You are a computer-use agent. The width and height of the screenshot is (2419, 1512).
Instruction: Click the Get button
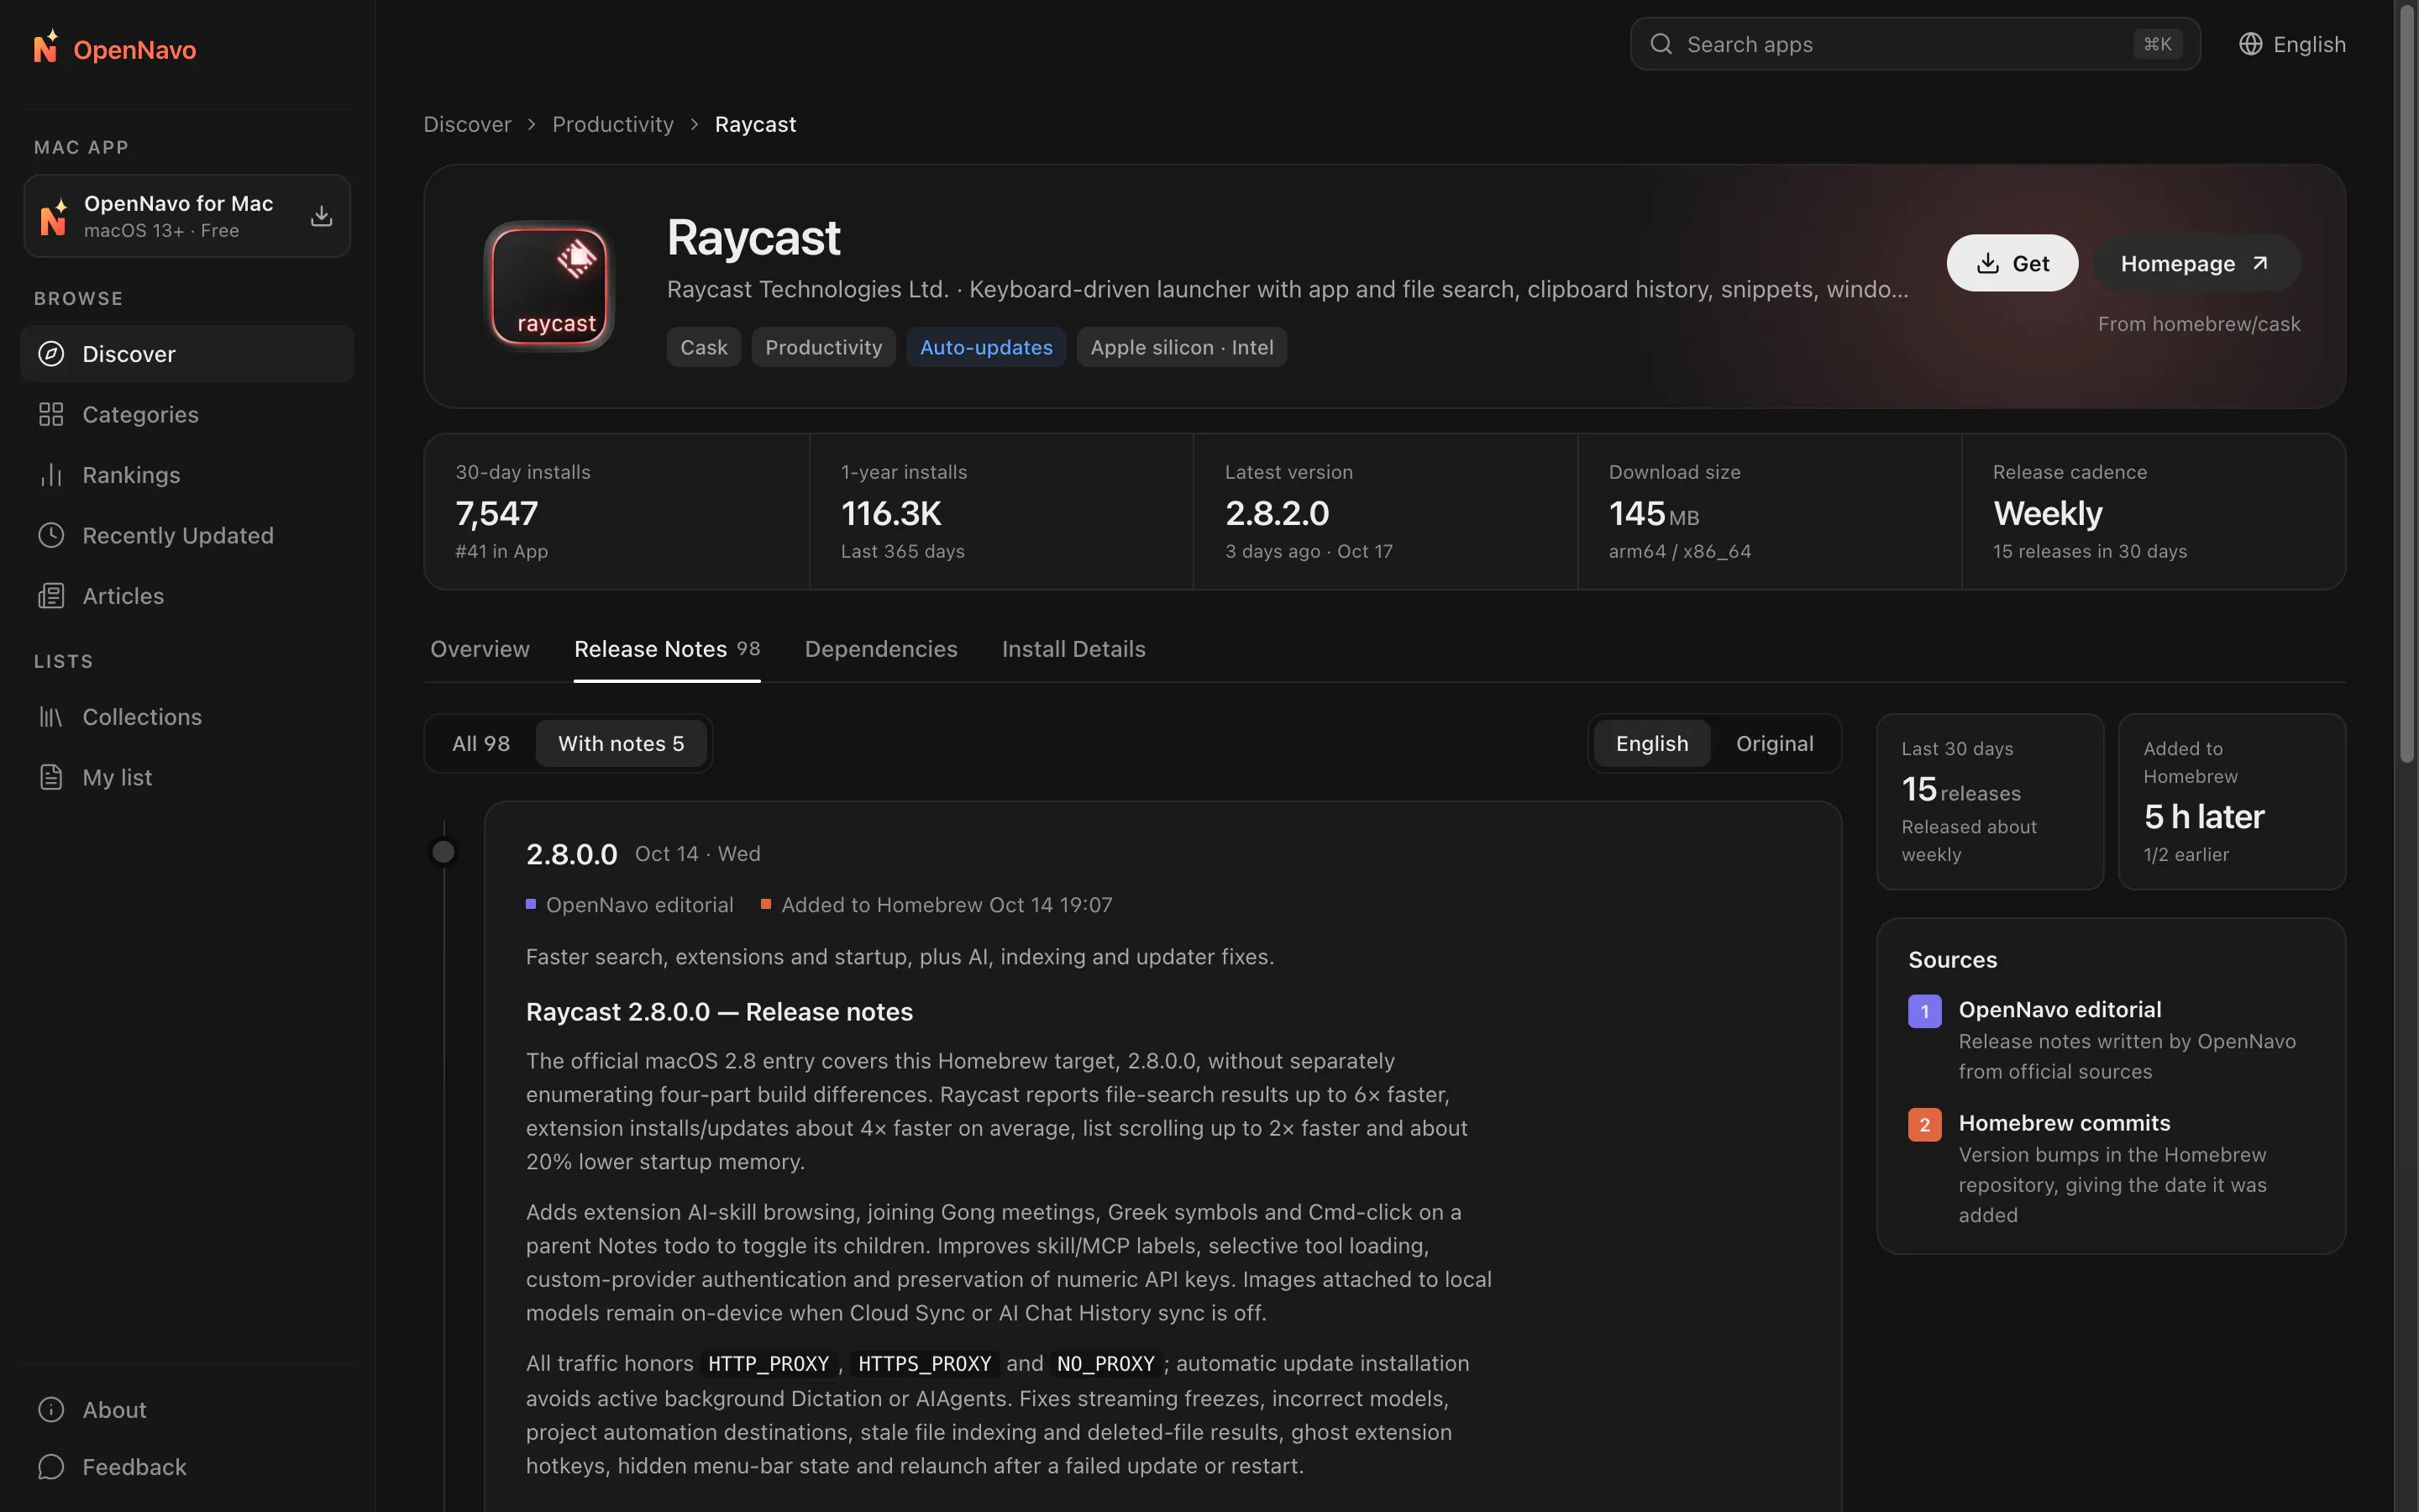click(x=2012, y=263)
